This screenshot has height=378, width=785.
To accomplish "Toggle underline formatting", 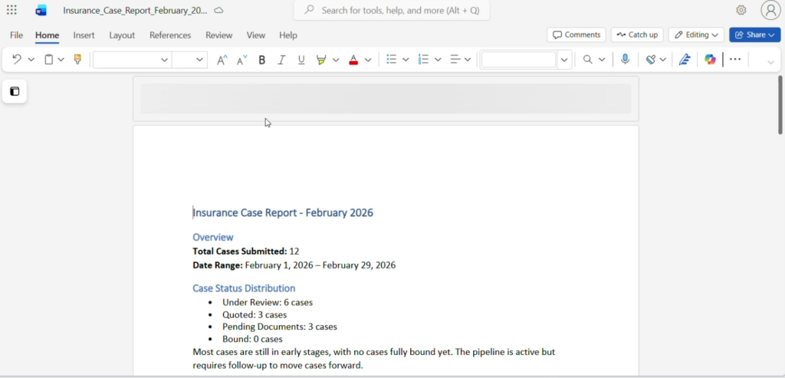I will 301,60.
